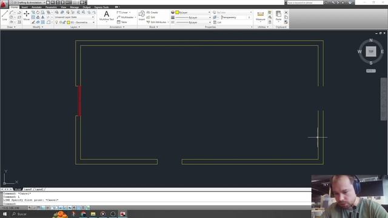Expand the Layers panel
388x218 pixels.
pyautogui.click(x=75, y=27)
